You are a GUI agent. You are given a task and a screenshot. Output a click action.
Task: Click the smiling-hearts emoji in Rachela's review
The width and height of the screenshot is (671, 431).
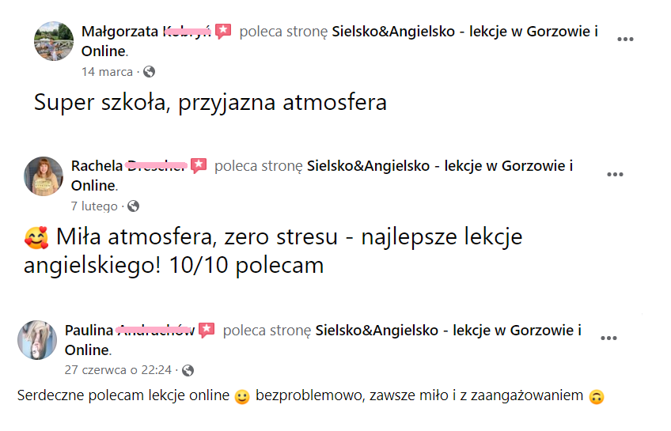coord(36,237)
